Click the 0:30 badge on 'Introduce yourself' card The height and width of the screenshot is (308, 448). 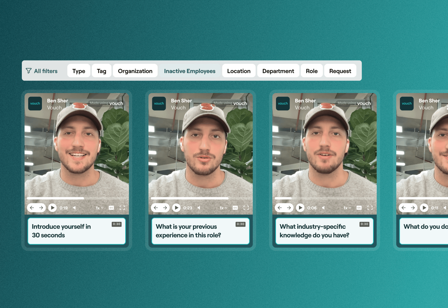(117, 224)
